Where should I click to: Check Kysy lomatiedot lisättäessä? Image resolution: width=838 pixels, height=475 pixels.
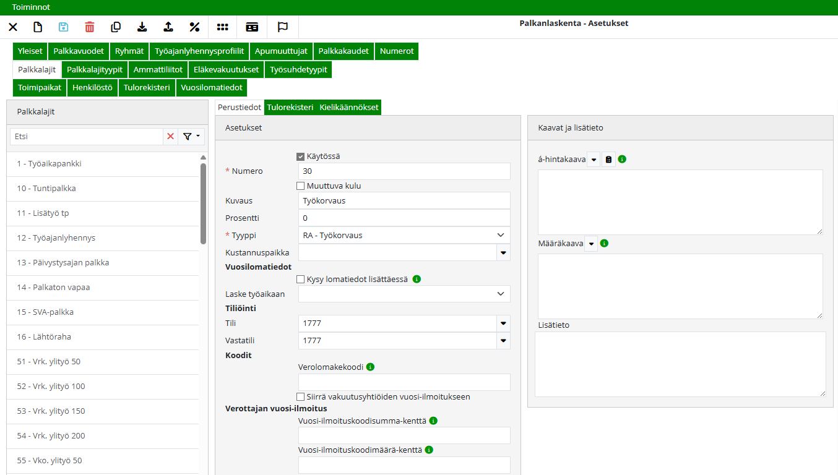click(301, 280)
